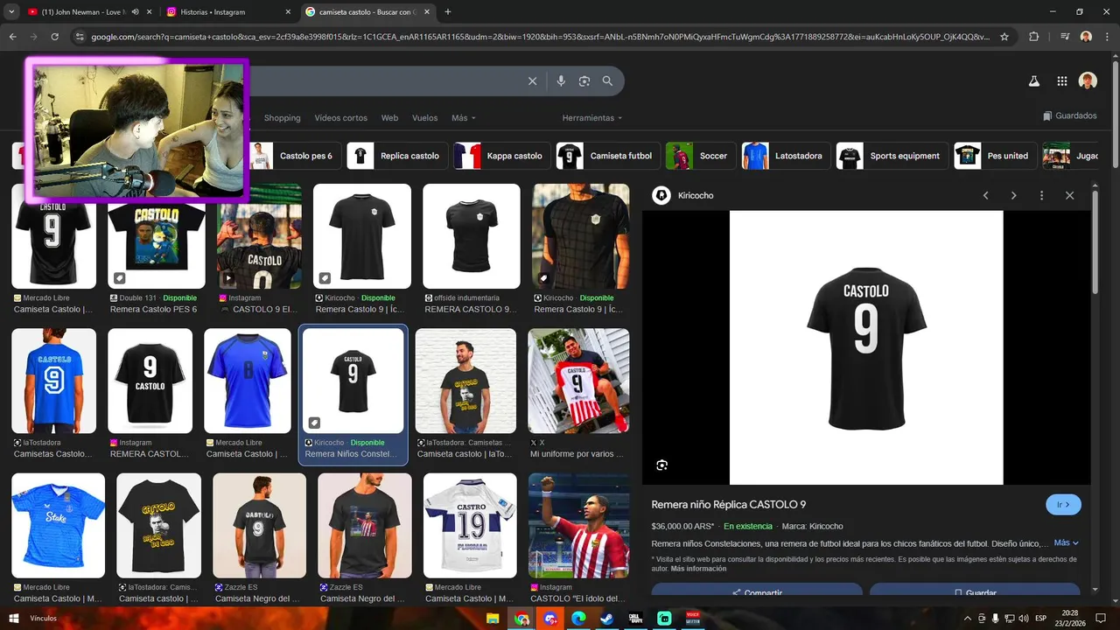Open the volume control in system tray
1120x630 pixels.
coord(1024,619)
